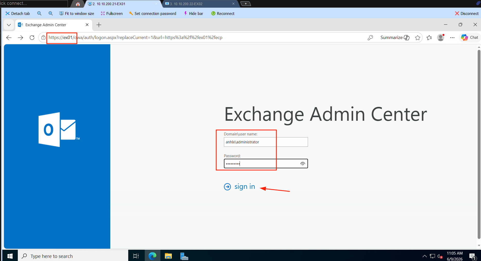Minimize the Edge browser window
Viewport: 481px width, 261px height.
[446, 25]
